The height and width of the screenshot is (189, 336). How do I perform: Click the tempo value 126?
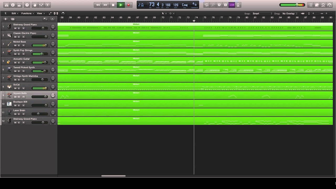point(176,5)
